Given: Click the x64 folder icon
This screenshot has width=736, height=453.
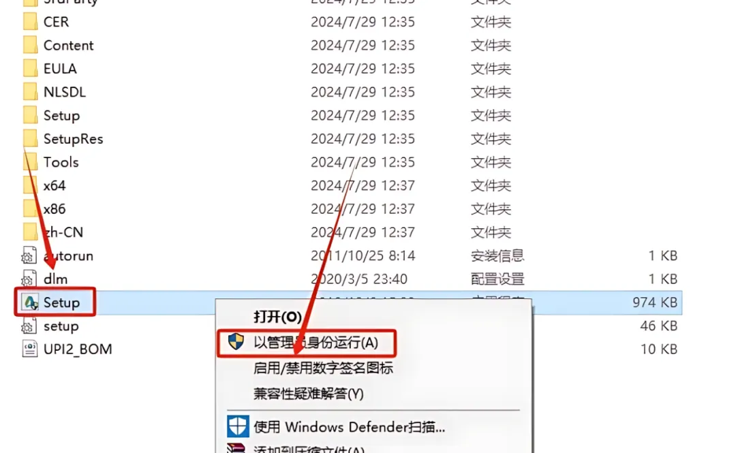Looking at the screenshot, I should (30, 185).
